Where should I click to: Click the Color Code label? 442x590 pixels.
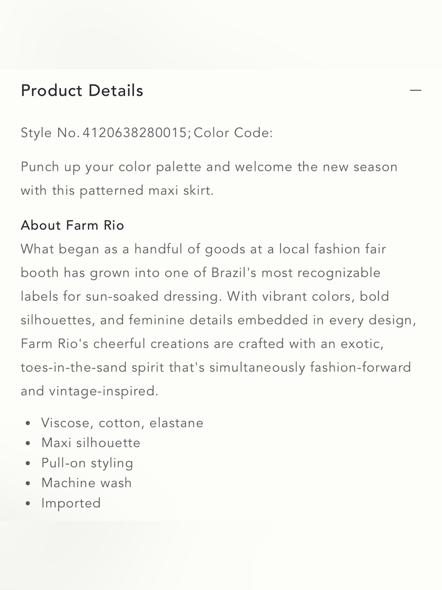233,133
